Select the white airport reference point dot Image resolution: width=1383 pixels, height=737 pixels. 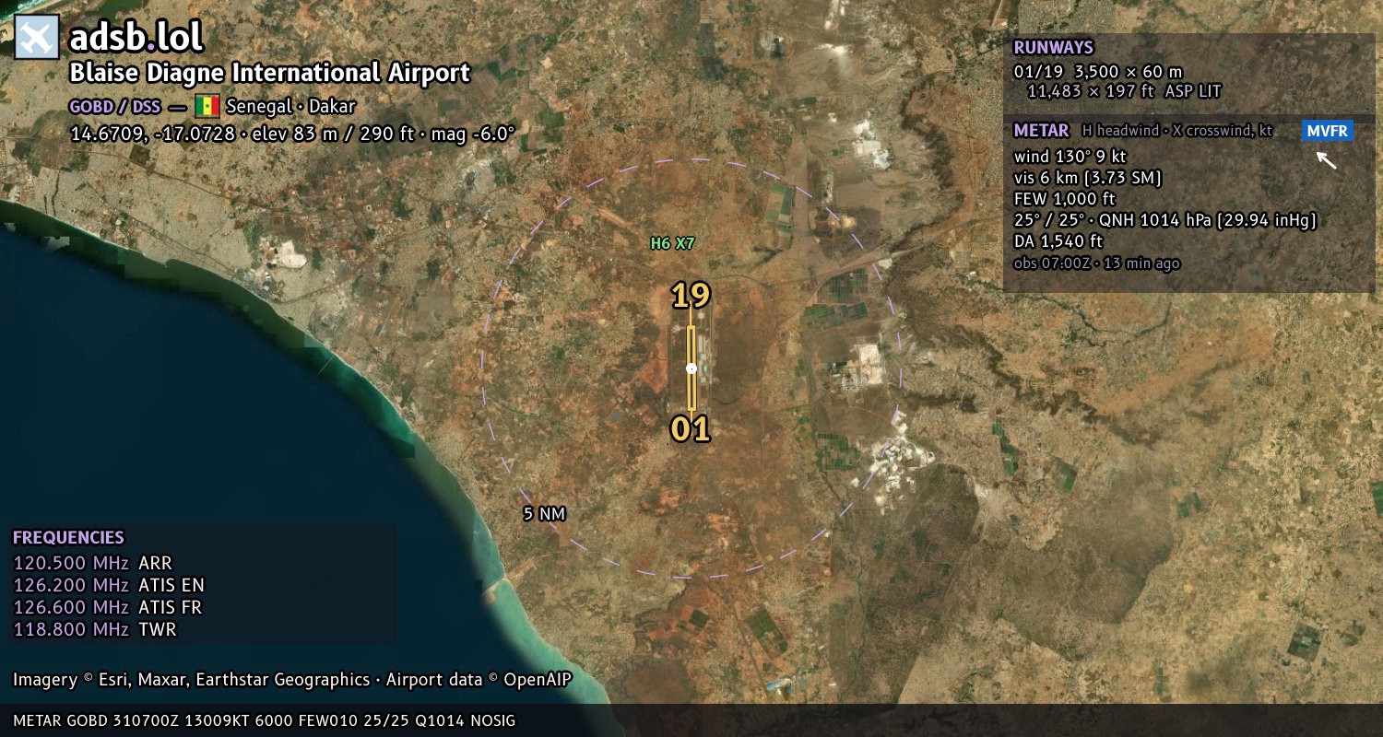click(x=691, y=368)
